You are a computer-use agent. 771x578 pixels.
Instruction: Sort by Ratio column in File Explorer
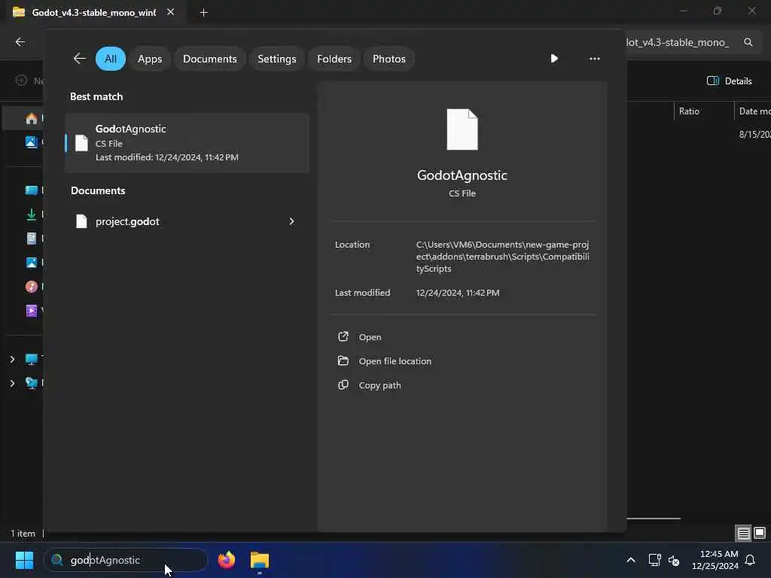(x=689, y=111)
